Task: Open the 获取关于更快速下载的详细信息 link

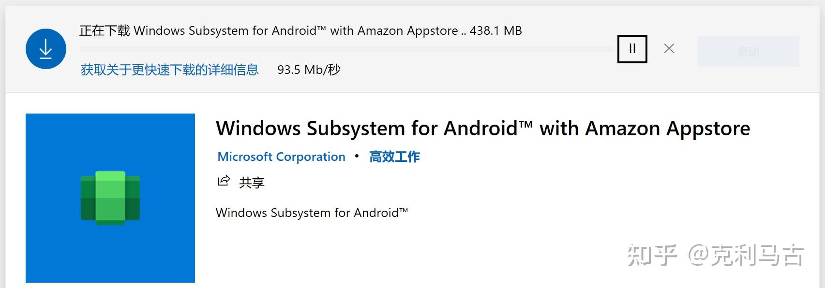Action: point(169,70)
